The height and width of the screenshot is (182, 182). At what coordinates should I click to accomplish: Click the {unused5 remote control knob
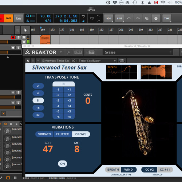8,166
